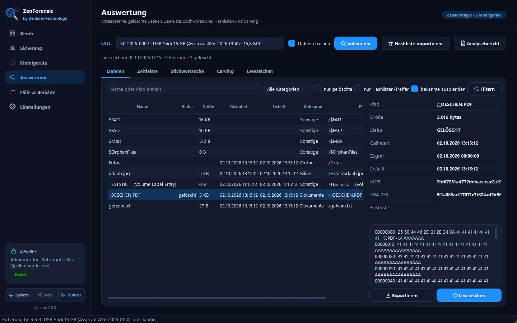The height and width of the screenshot is (323, 517).
Task: Open the Lesezeichen tab
Action: 260,71
